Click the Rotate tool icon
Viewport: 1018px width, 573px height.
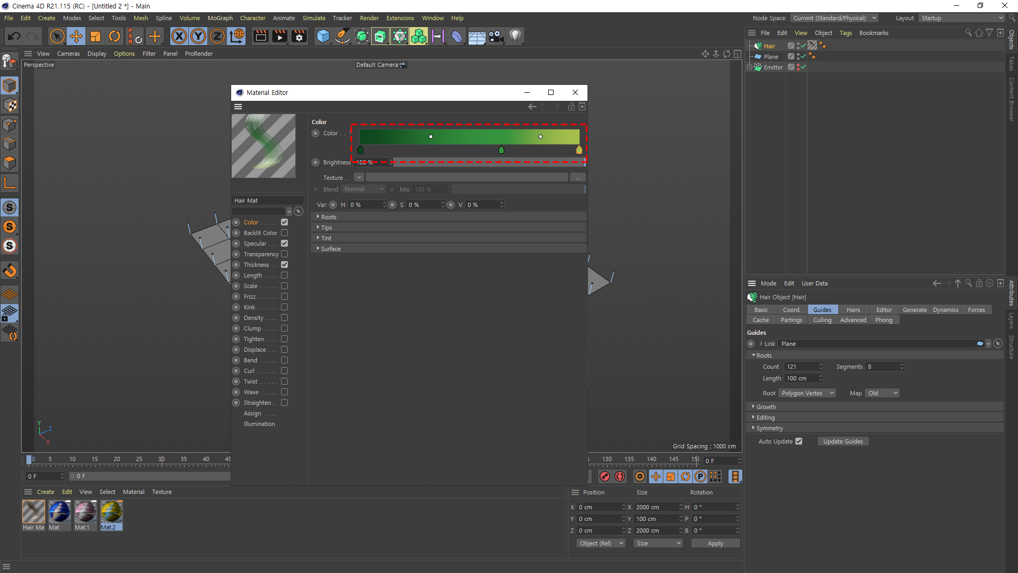pos(115,37)
